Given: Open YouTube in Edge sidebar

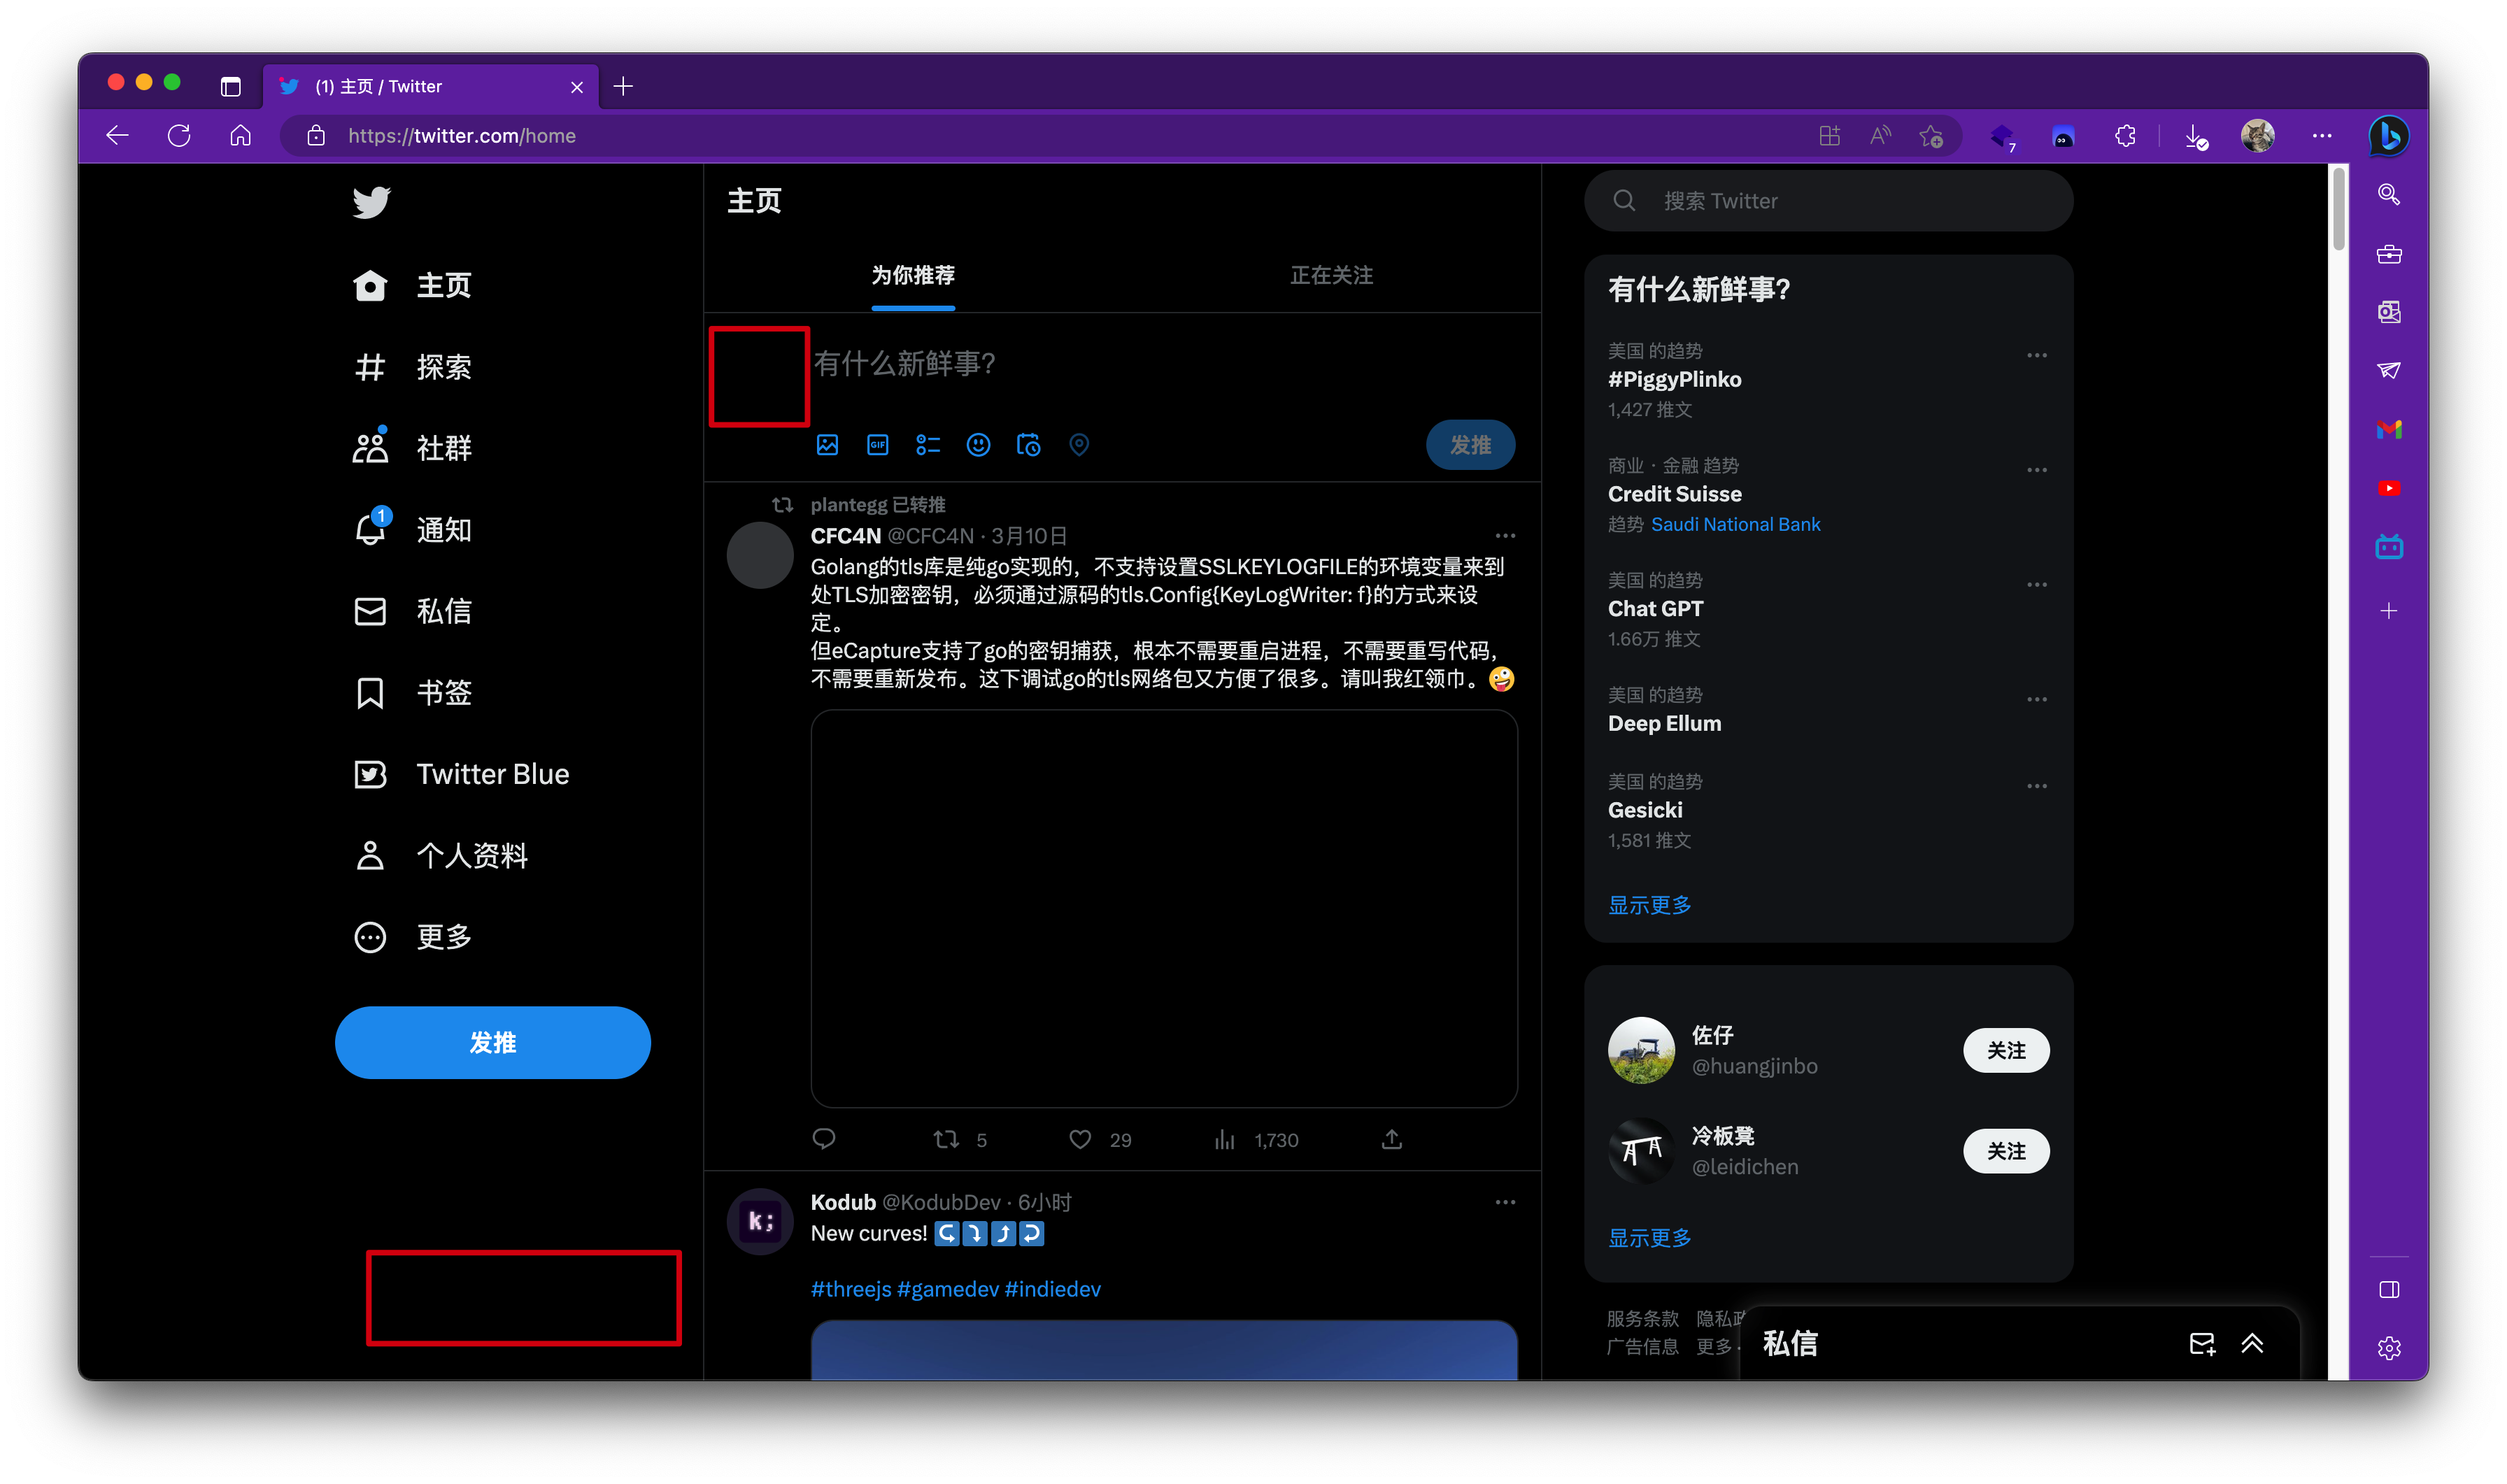Looking at the screenshot, I should [2388, 488].
